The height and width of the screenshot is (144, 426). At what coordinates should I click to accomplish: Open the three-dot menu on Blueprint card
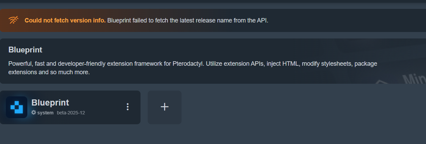coord(128,107)
